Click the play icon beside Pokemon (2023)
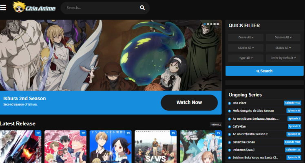305x163 pixels. pyautogui.click(x=230, y=150)
